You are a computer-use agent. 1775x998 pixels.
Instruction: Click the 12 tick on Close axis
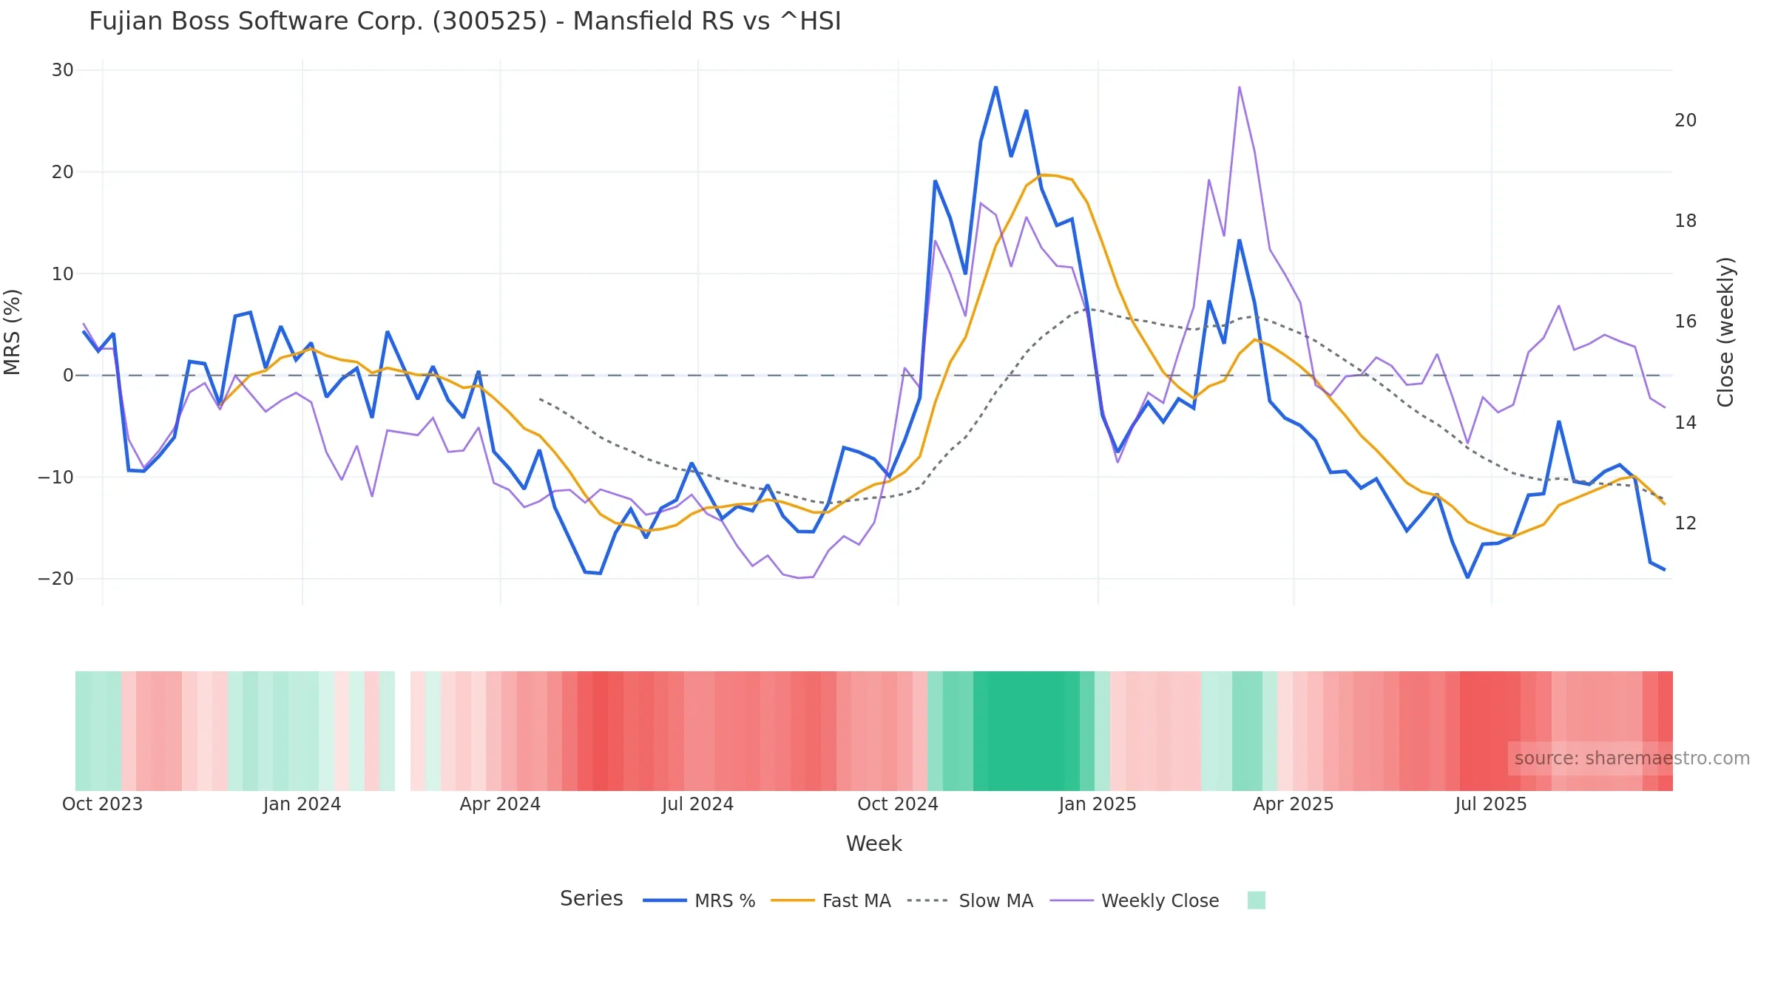coord(1686,523)
